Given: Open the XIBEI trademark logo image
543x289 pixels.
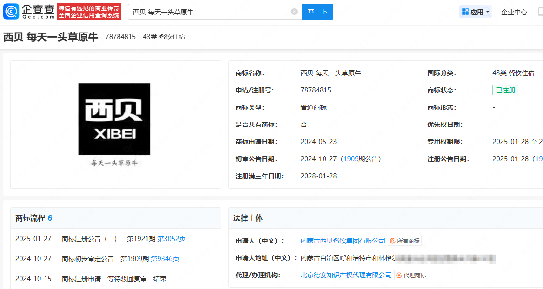Looking at the screenshot, I should point(114,119).
